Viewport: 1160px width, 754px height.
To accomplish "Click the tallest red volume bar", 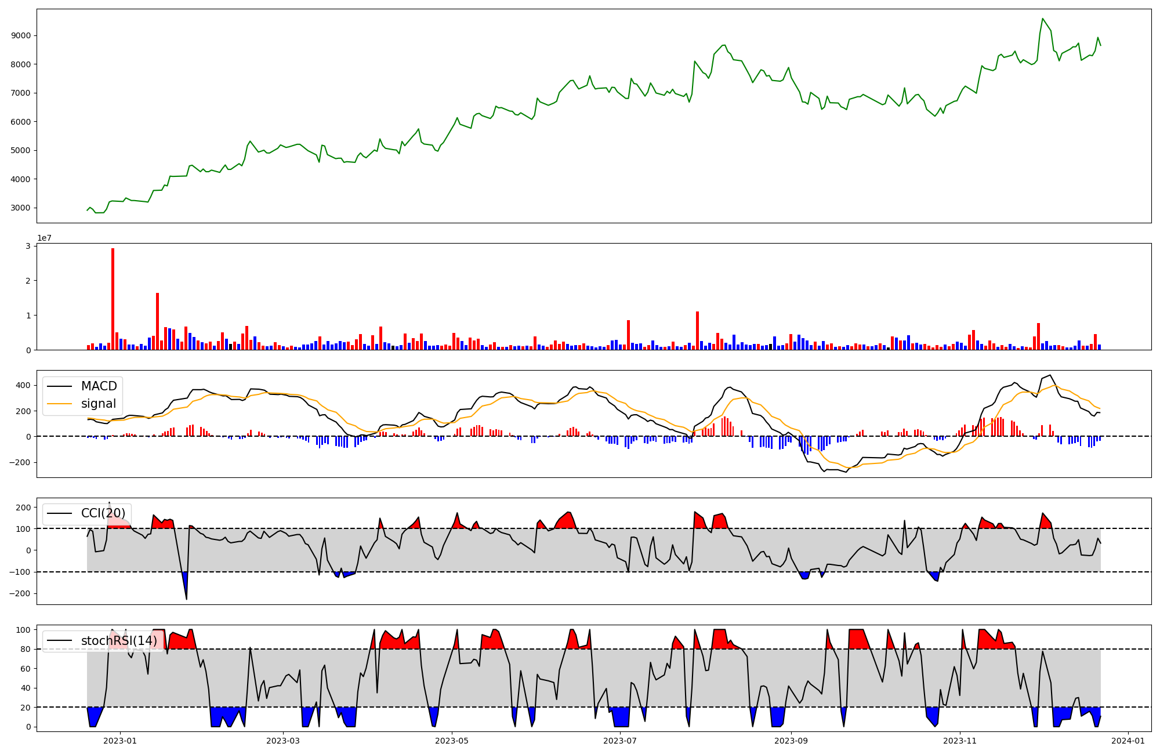I will coord(113,299).
